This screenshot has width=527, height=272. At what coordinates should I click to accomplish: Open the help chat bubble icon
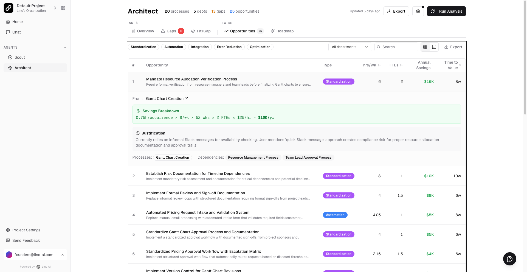pos(509,259)
